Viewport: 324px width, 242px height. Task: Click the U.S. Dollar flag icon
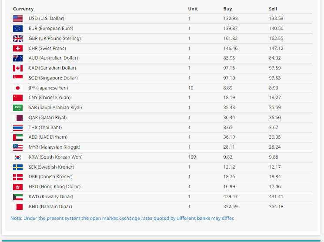point(18,19)
